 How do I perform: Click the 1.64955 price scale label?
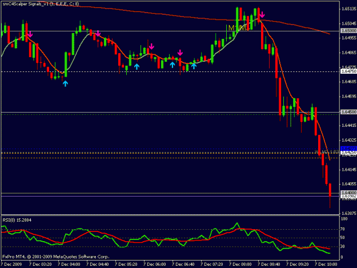349,38
